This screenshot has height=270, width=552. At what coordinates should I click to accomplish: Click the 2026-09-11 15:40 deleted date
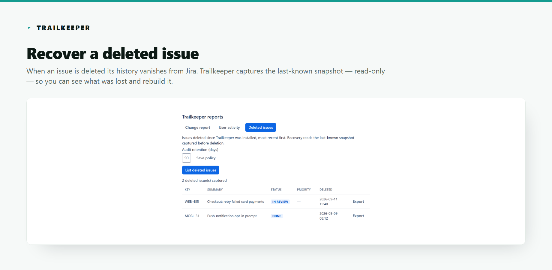click(x=328, y=202)
